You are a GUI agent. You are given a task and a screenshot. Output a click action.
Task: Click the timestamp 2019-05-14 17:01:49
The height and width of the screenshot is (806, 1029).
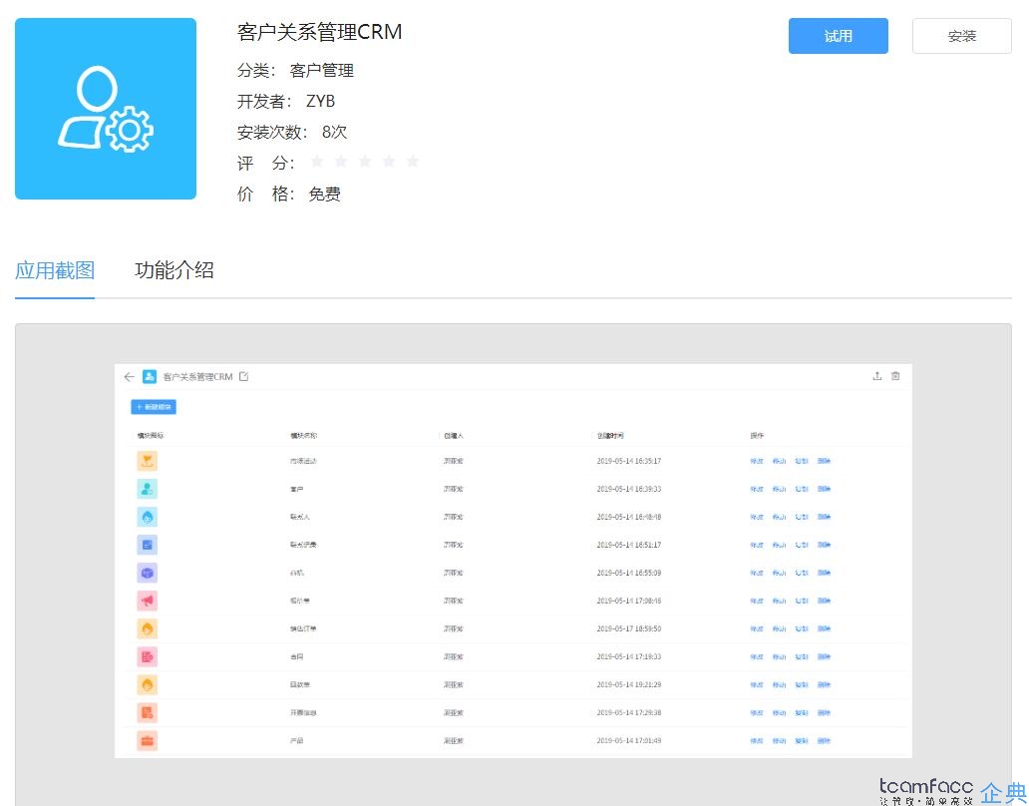tap(629, 741)
